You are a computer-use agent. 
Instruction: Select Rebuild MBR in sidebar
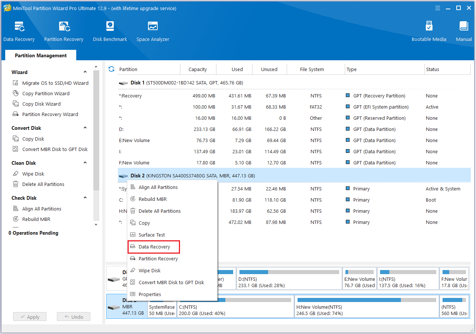click(x=32, y=219)
